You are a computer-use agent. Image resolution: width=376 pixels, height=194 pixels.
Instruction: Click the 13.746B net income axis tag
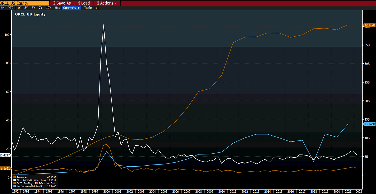[369, 124]
